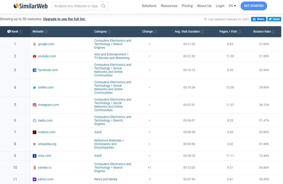Open the wikipedia.org website link
The width and height of the screenshot is (283, 184).
pyautogui.click(x=47, y=144)
